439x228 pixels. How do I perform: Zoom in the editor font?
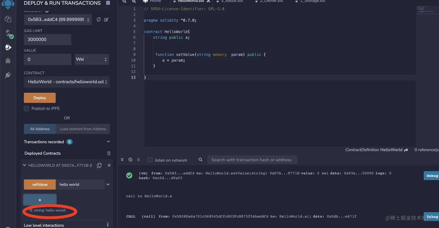[134, 1]
